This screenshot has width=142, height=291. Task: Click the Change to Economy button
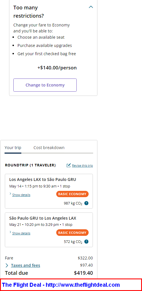tap(45, 85)
